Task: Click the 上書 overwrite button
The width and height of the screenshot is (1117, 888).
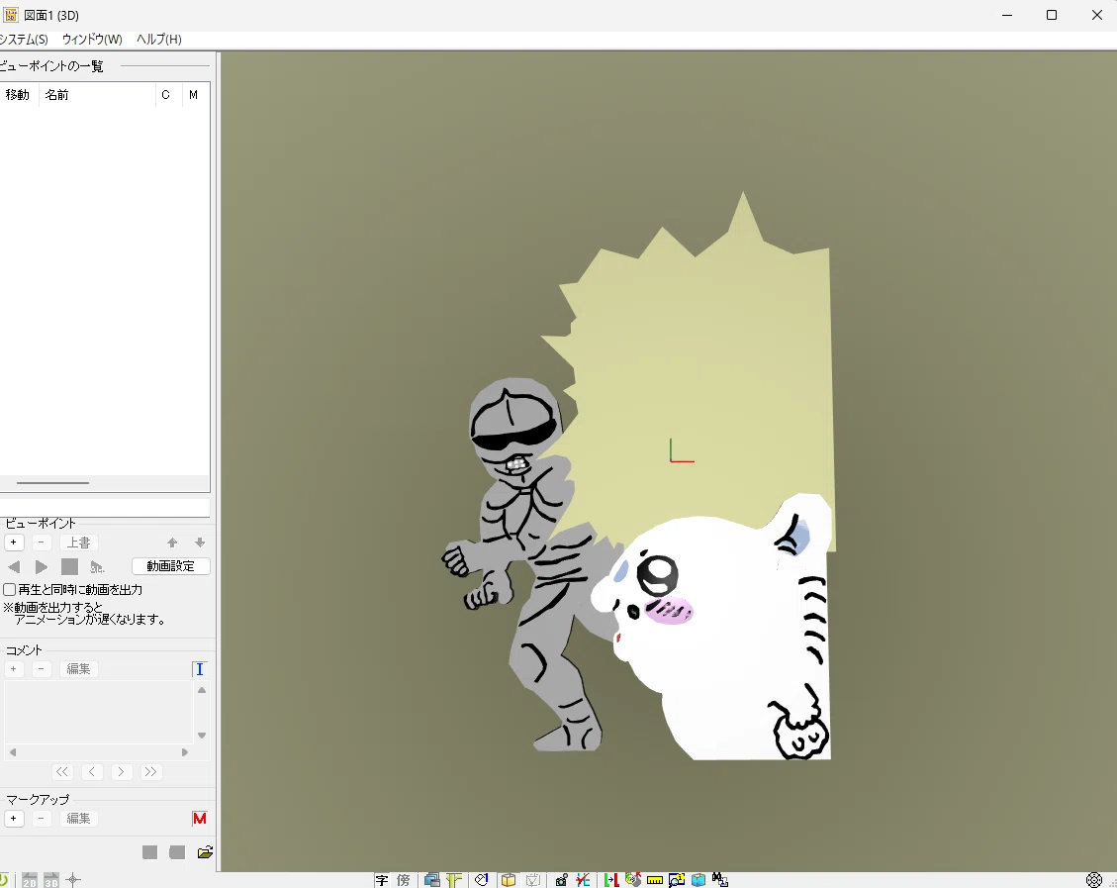Action: click(x=78, y=543)
